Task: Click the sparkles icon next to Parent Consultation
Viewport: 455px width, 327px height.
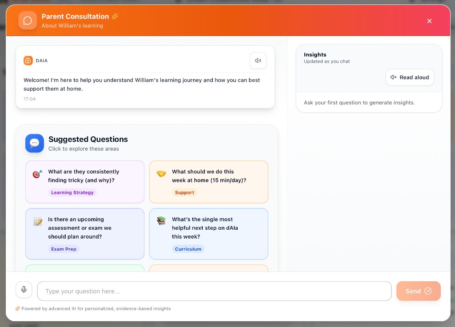Action: coord(115,16)
